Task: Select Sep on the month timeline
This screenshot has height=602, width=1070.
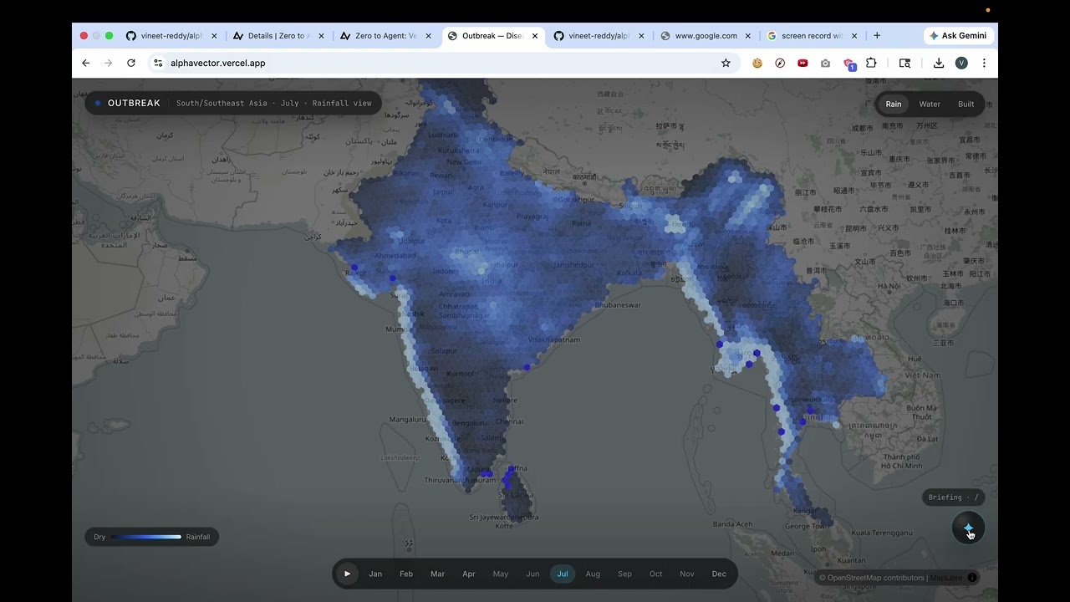Action: pyautogui.click(x=624, y=574)
